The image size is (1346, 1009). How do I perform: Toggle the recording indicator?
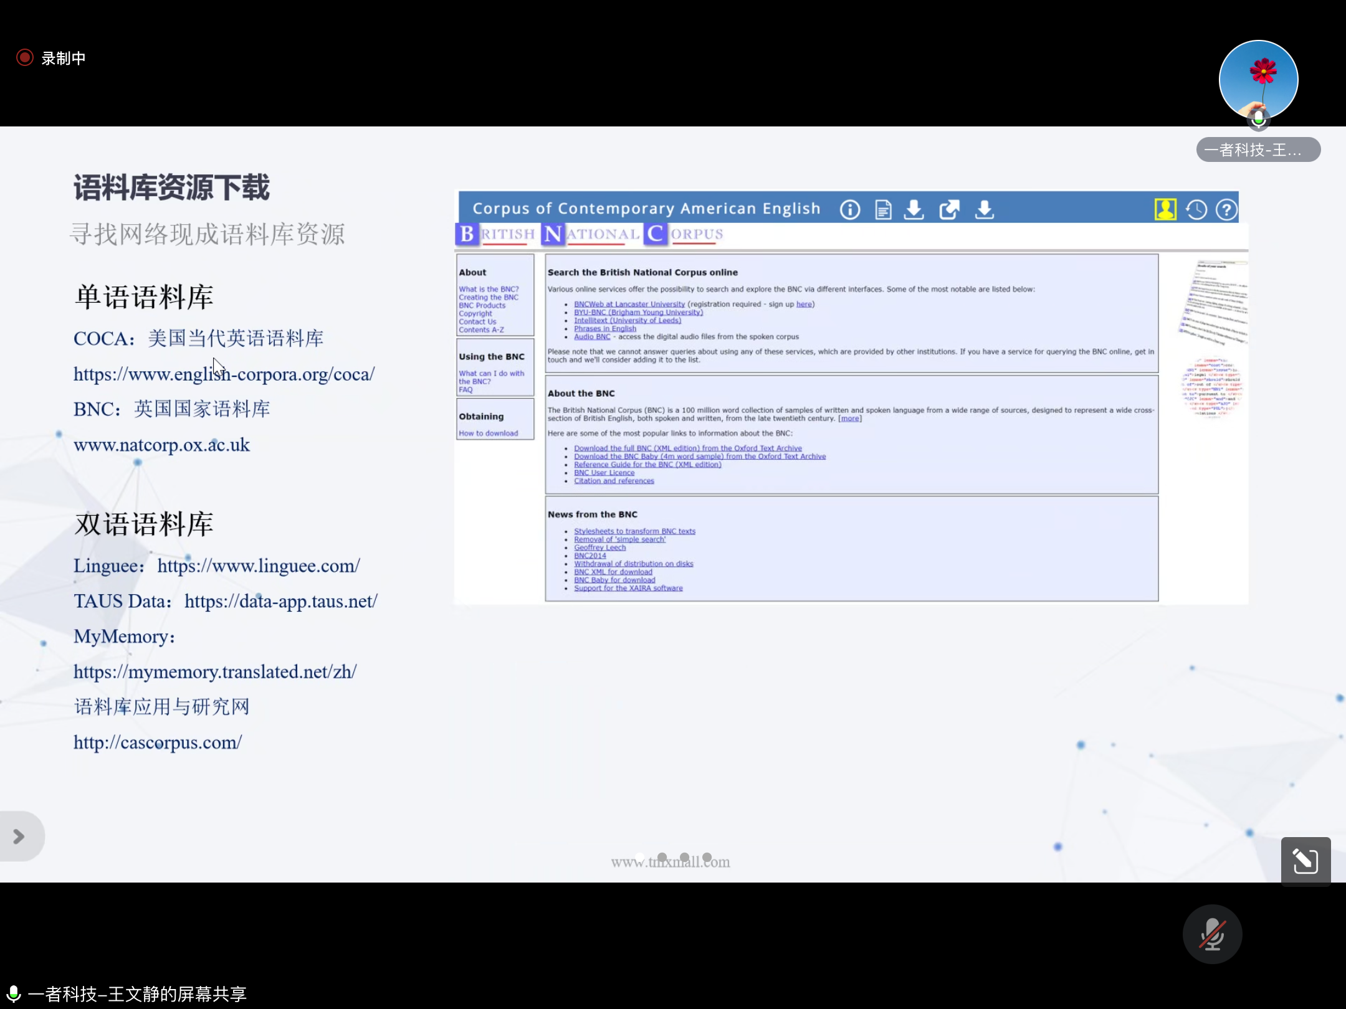[25, 58]
